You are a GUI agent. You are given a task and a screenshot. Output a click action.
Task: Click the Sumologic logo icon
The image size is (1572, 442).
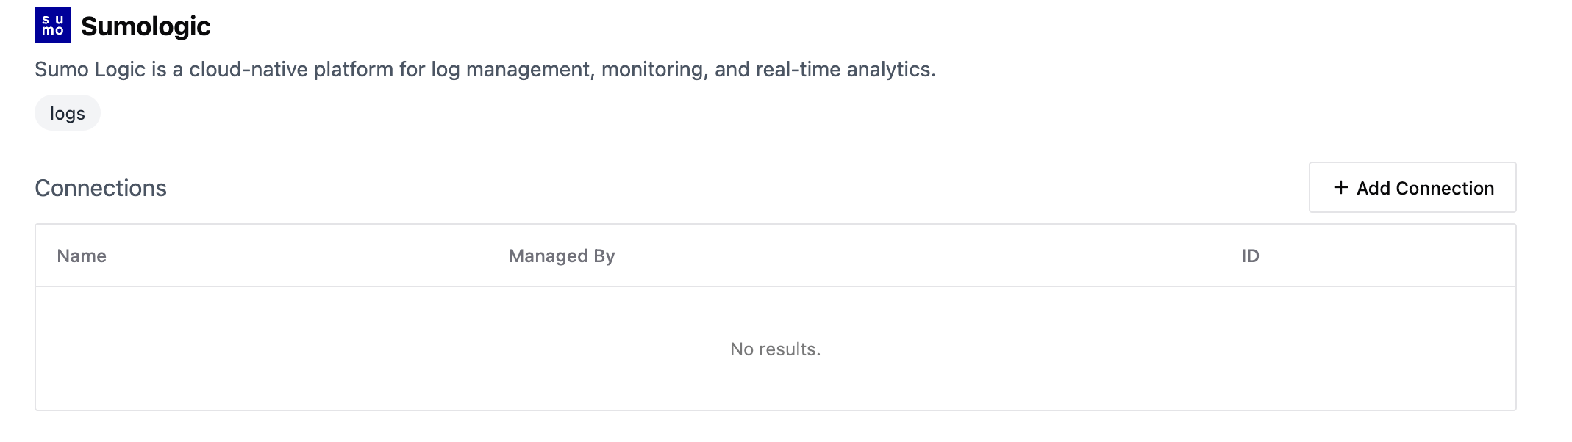tap(52, 26)
